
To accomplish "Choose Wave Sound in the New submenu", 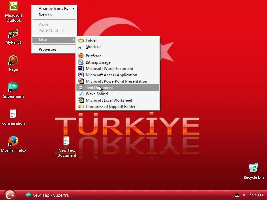I will (118, 94).
